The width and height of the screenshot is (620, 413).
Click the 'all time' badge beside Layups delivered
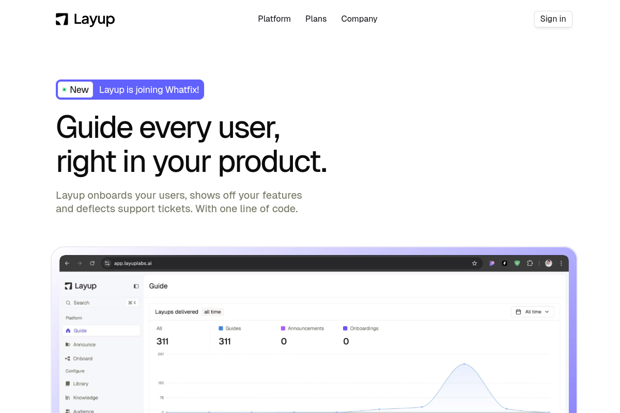pos(212,312)
